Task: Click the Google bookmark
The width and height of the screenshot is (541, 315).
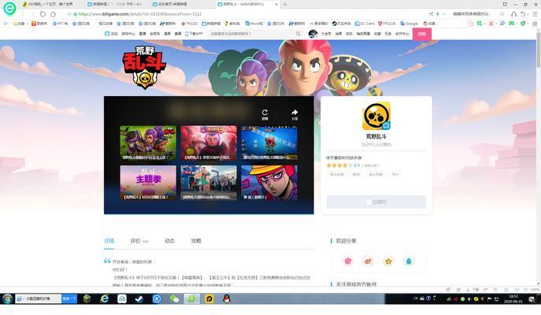Action: coord(409,24)
